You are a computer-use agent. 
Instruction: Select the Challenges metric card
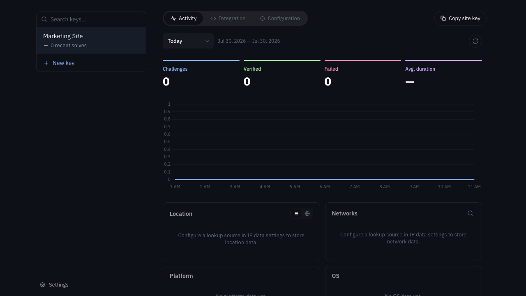(201, 74)
